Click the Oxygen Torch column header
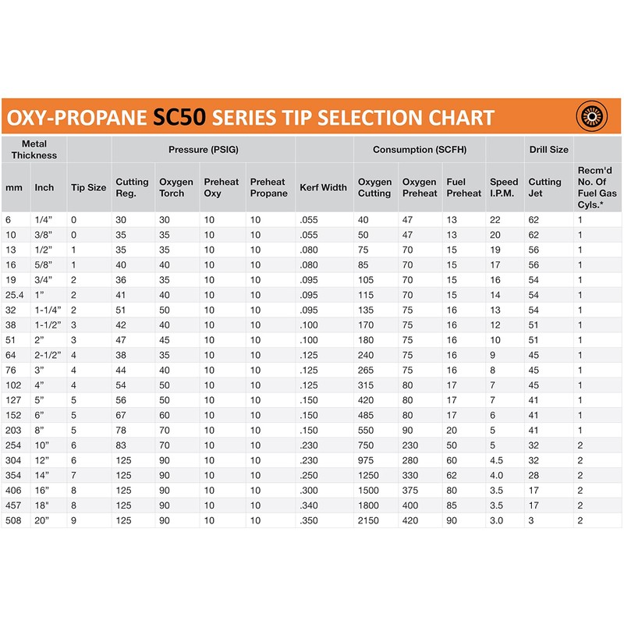Image resolution: width=624 pixels, height=624 pixels. click(x=175, y=187)
